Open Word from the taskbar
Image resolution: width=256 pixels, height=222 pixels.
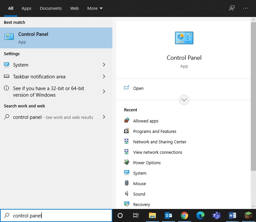[x=232, y=215]
